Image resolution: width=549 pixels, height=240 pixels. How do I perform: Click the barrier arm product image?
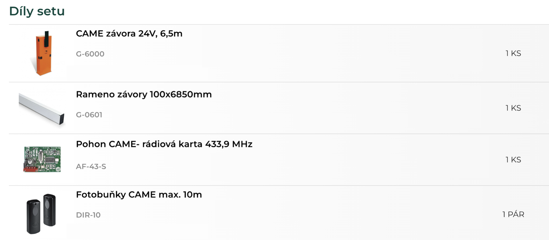click(42, 108)
